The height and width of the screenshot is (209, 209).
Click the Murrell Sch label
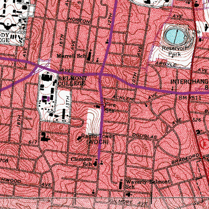click(x=71, y=56)
